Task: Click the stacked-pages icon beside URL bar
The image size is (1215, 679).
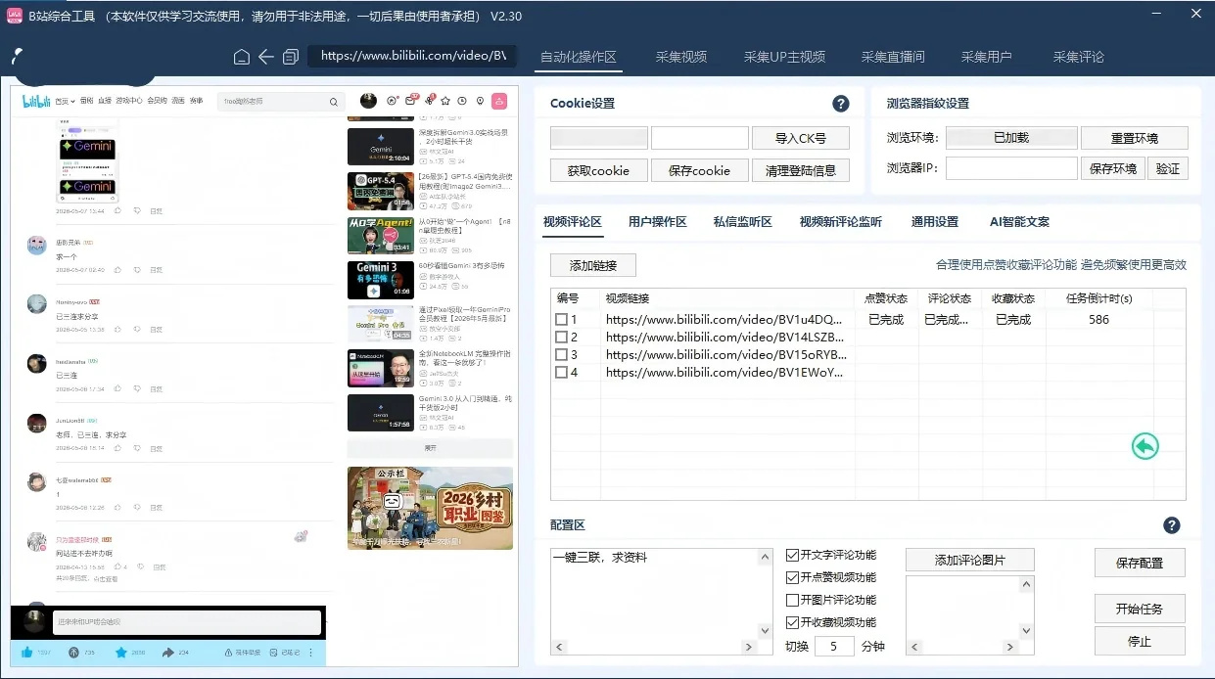Action: pos(291,57)
